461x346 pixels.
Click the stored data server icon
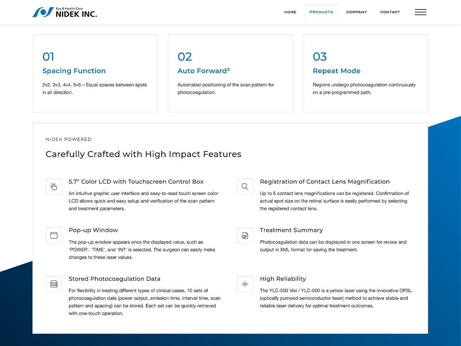[54, 284]
